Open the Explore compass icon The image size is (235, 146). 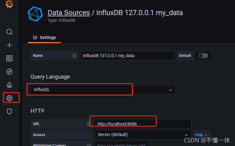point(9,72)
